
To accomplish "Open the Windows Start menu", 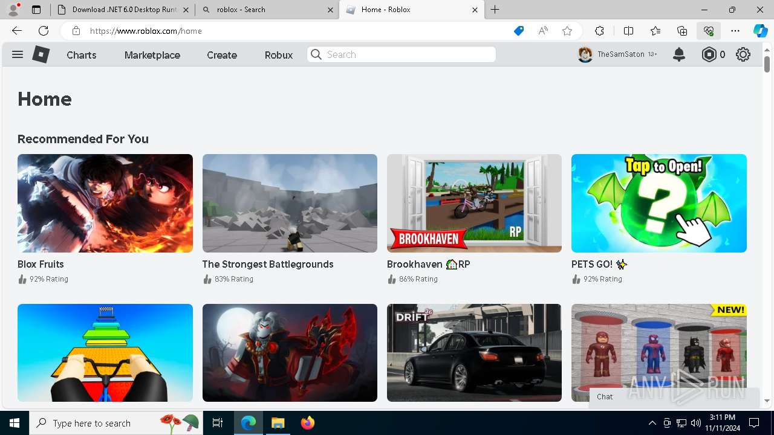I will [x=15, y=423].
